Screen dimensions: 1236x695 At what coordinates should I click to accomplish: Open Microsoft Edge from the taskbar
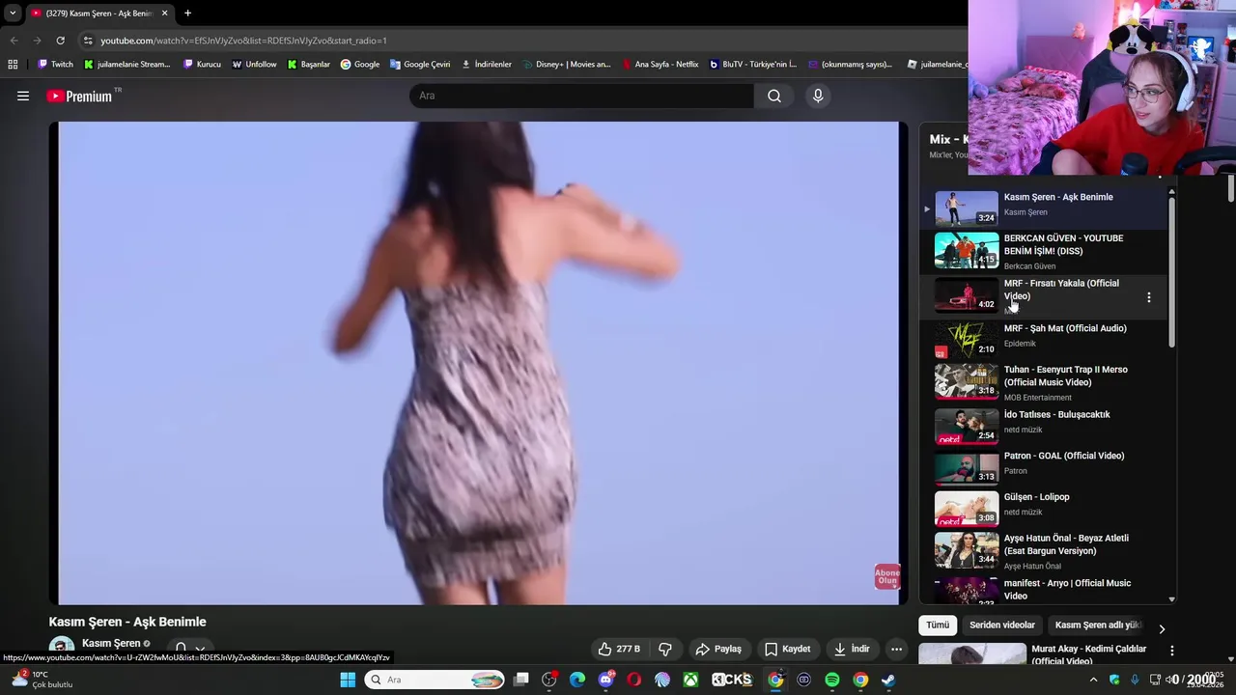[x=577, y=680]
